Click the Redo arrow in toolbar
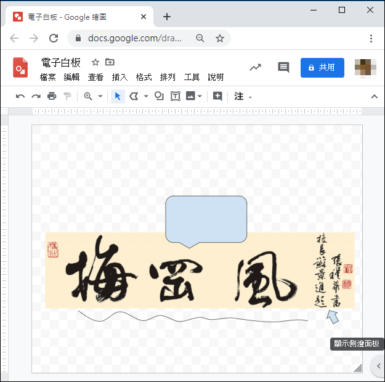The width and height of the screenshot is (385, 382). coord(36,96)
